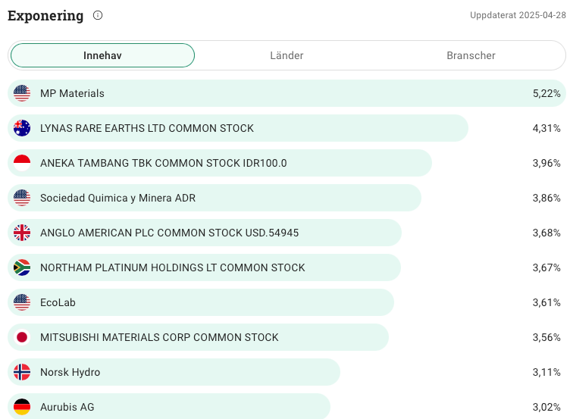Click the Australian flag beside Lynas Rare Earths

pyautogui.click(x=22, y=128)
